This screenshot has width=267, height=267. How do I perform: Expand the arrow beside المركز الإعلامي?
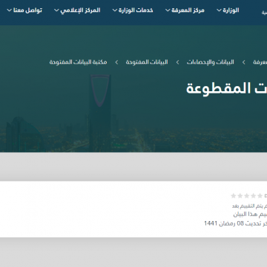tap(56, 10)
